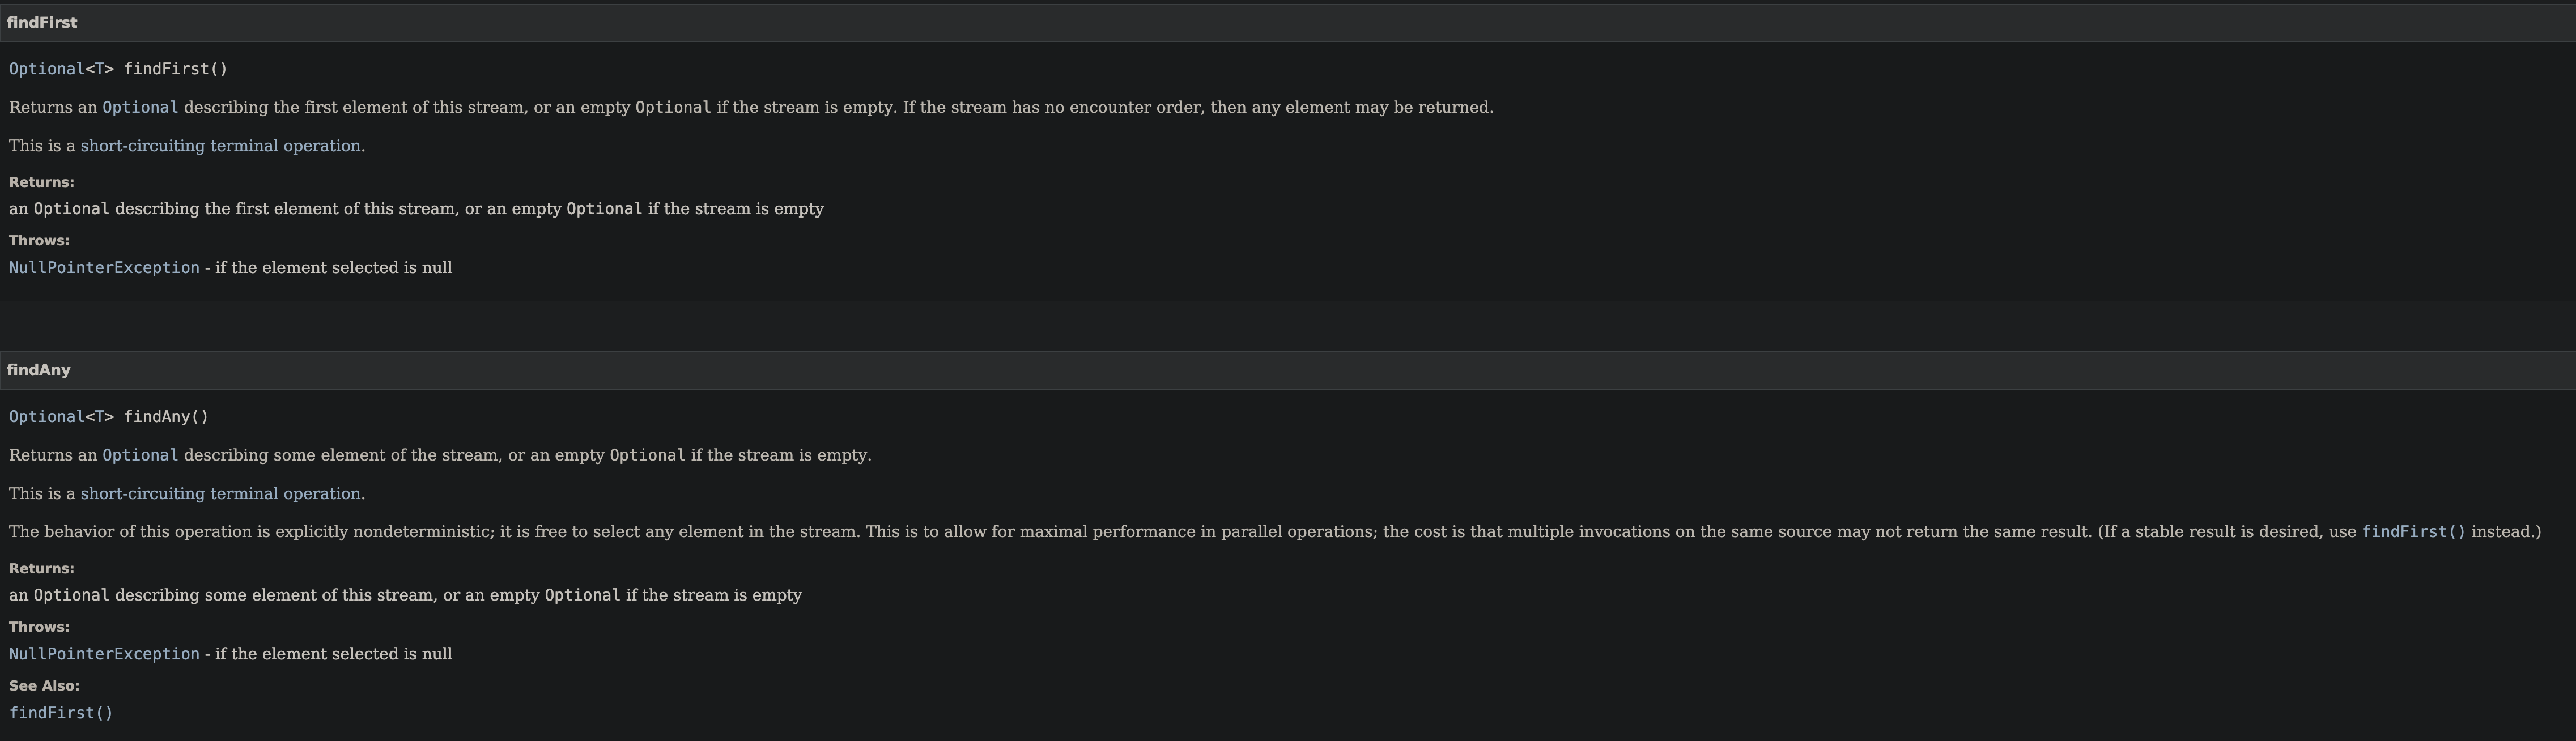Click the Throws: label under findAny
This screenshot has width=2576, height=741.
tap(39, 626)
